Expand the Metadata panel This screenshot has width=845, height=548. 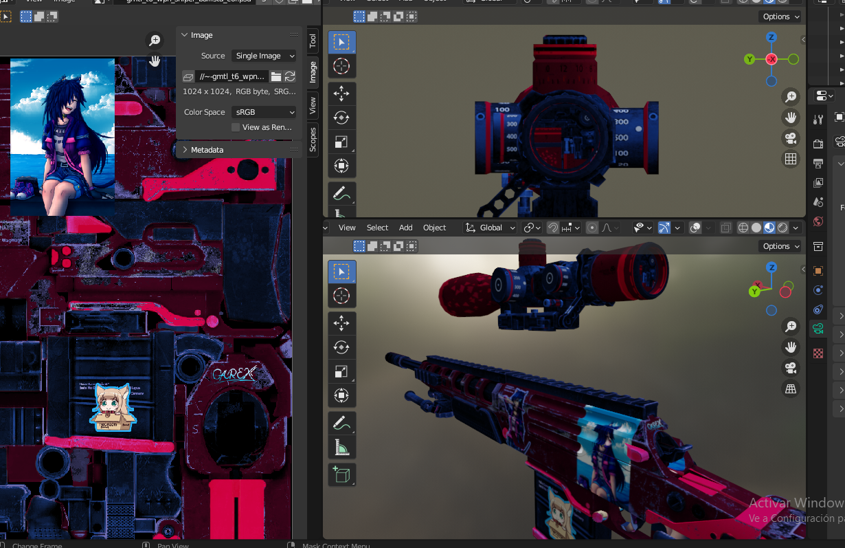[x=206, y=150]
